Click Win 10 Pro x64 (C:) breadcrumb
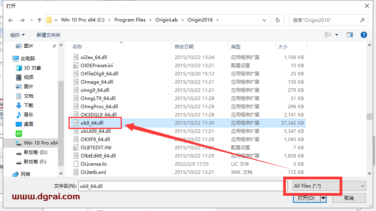 pos(83,20)
